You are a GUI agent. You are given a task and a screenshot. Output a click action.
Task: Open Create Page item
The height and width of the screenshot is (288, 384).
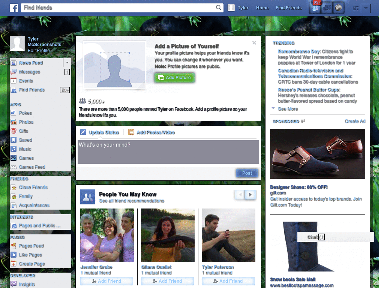coord(32,264)
